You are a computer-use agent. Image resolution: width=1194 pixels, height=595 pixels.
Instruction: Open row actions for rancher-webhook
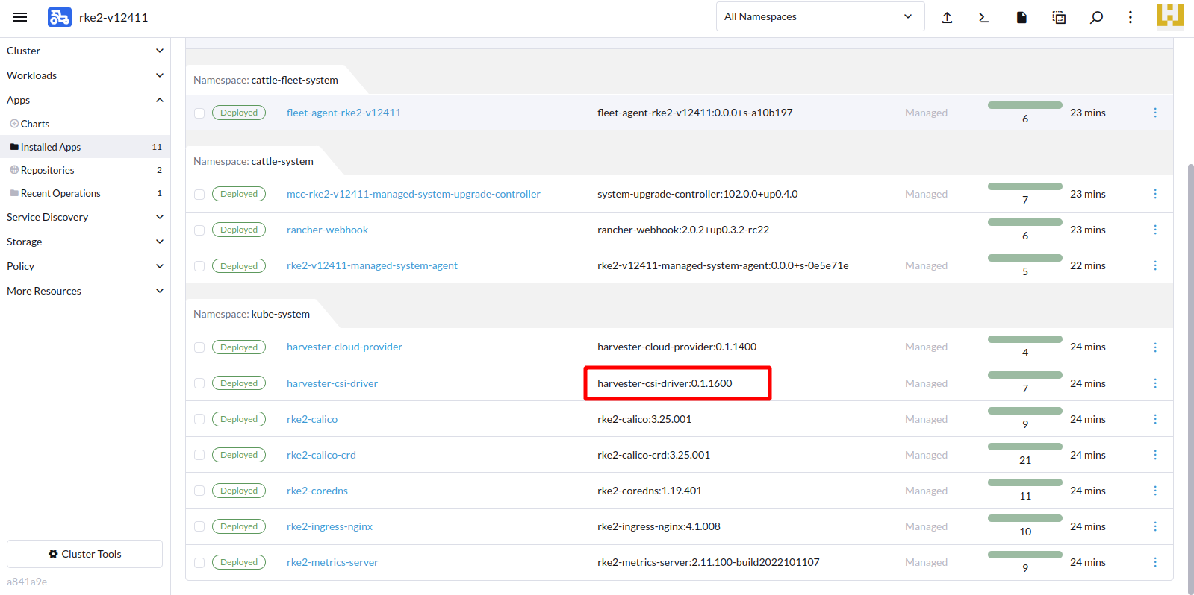pyautogui.click(x=1155, y=230)
